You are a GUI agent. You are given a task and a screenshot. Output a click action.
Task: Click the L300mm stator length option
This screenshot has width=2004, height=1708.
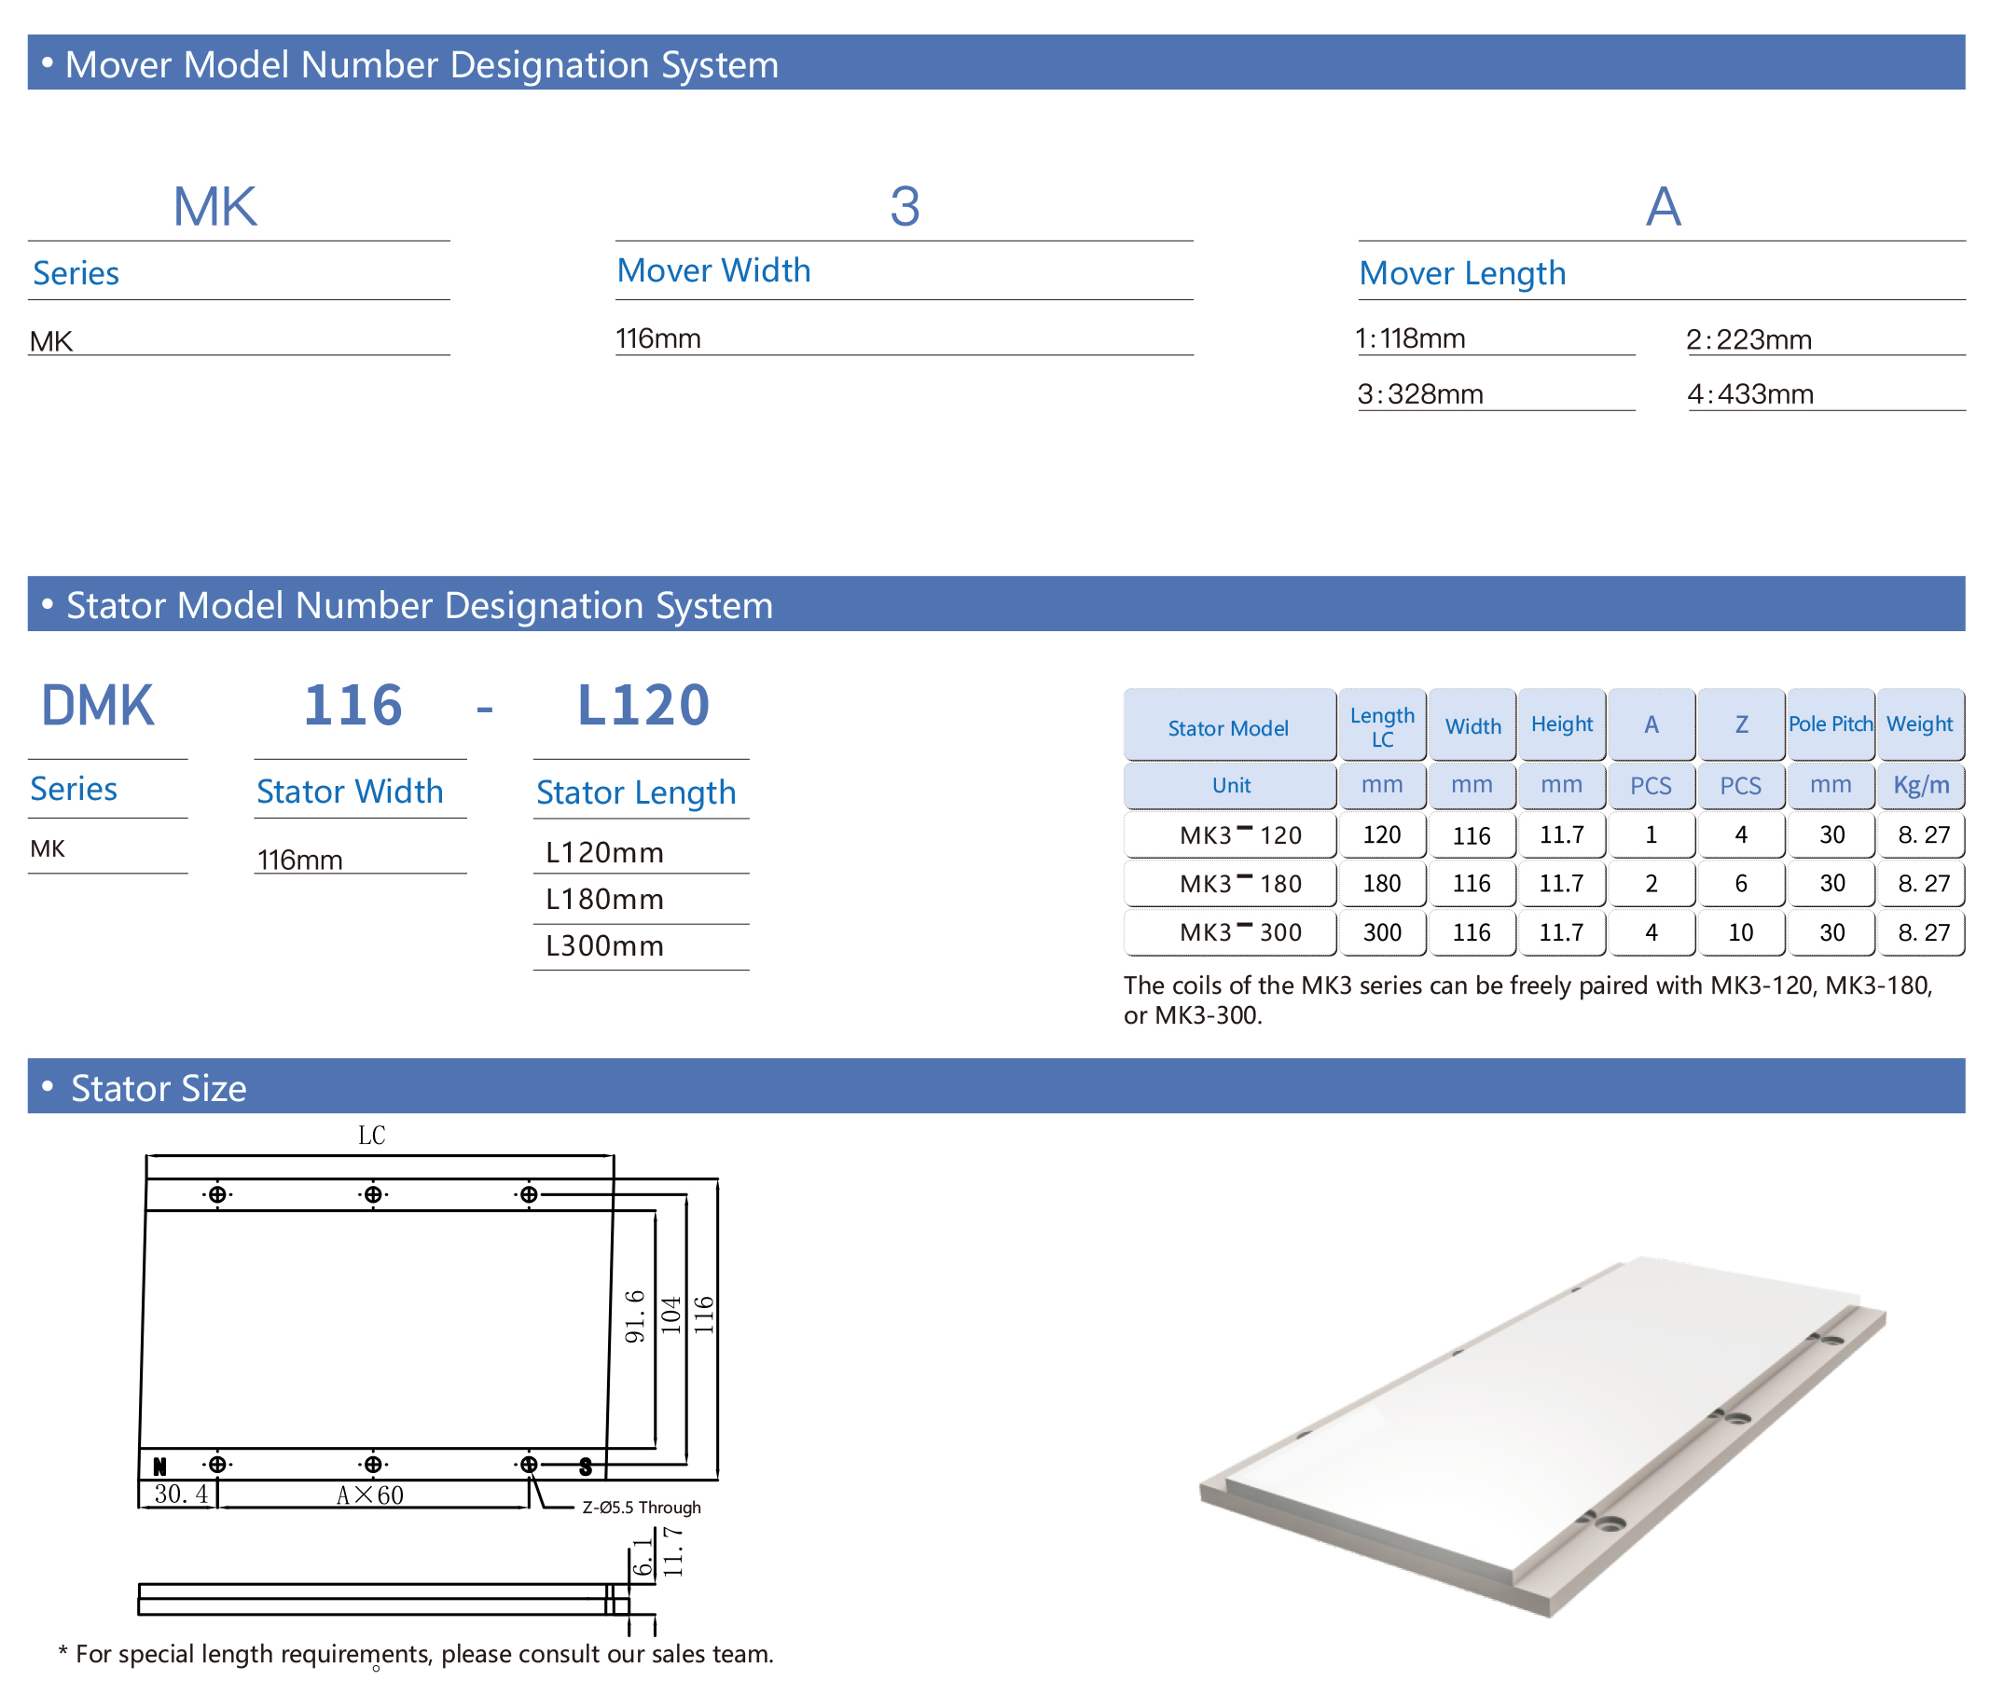coord(604,946)
